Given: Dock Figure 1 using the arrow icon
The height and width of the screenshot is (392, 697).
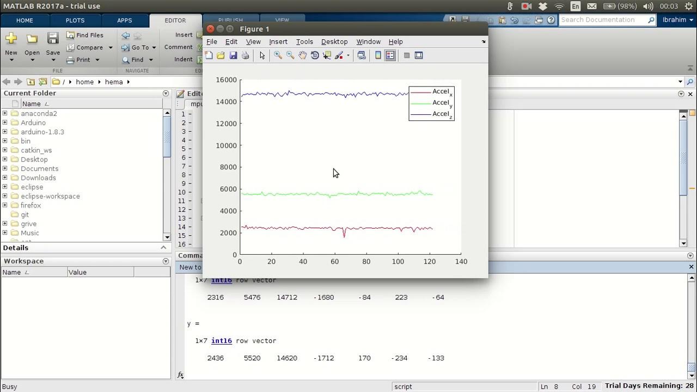Looking at the screenshot, I should [484, 41].
